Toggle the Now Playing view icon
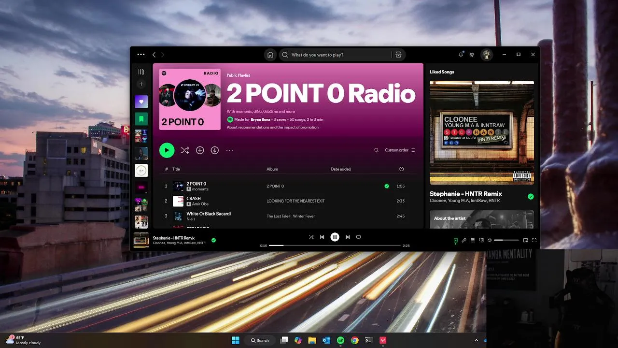Screen dimensions: 618x348 point(455,240)
